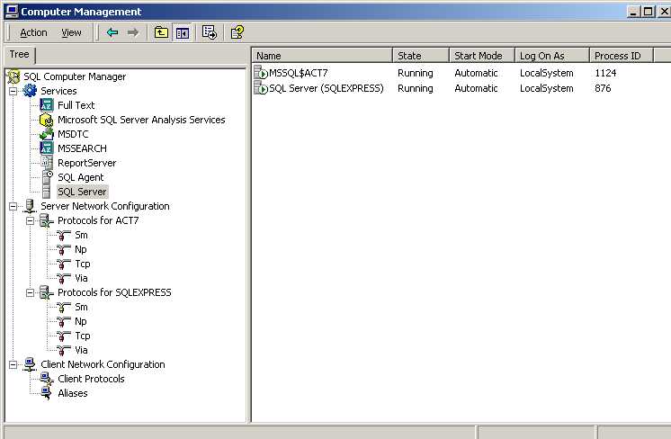
Task: Click the Services gear icon
Action: point(30,91)
